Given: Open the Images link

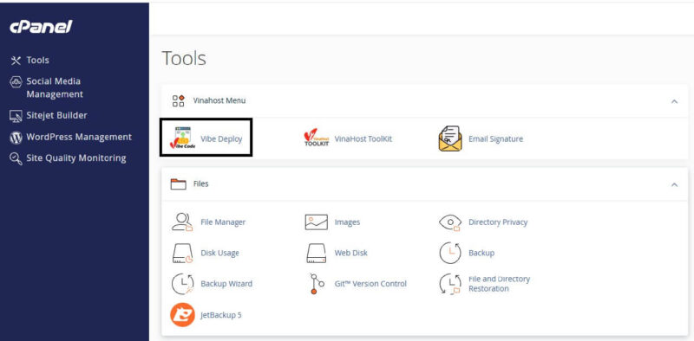Looking at the screenshot, I should point(348,222).
